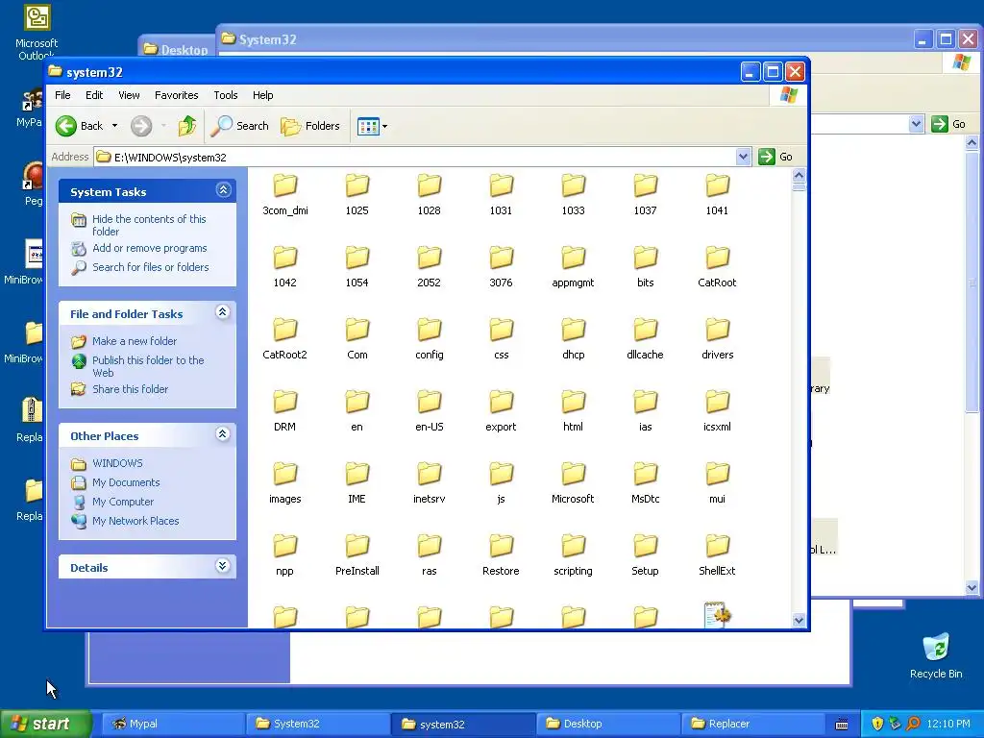The width and height of the screenshot is (984, 738).
Task: Select the 3com_dmi folder
Action: tap(284, 194)
